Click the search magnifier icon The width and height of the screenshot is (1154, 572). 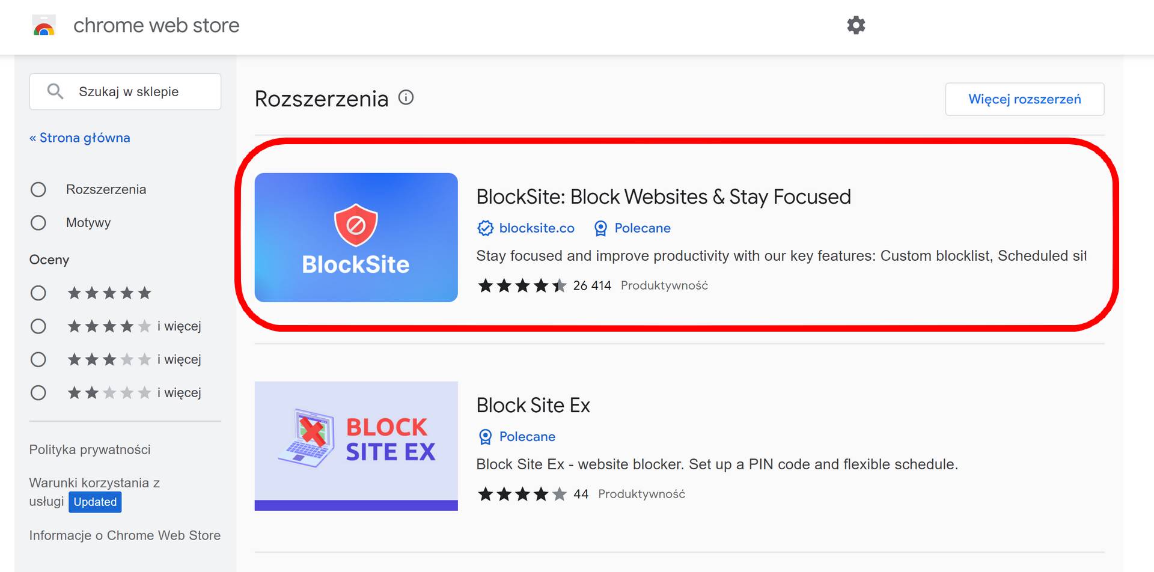tap(55, 91)
